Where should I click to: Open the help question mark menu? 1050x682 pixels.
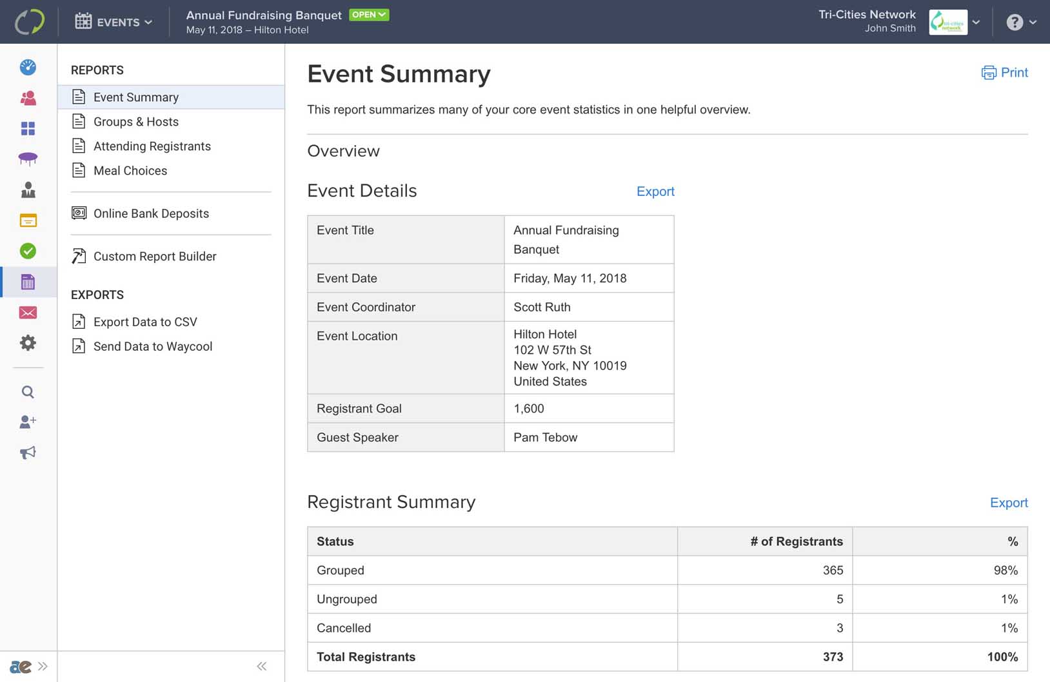click(x=1021, y=22)
